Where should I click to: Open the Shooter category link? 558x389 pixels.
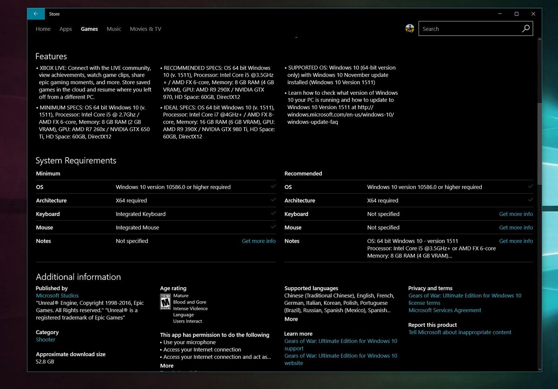[x=46, y=340]
